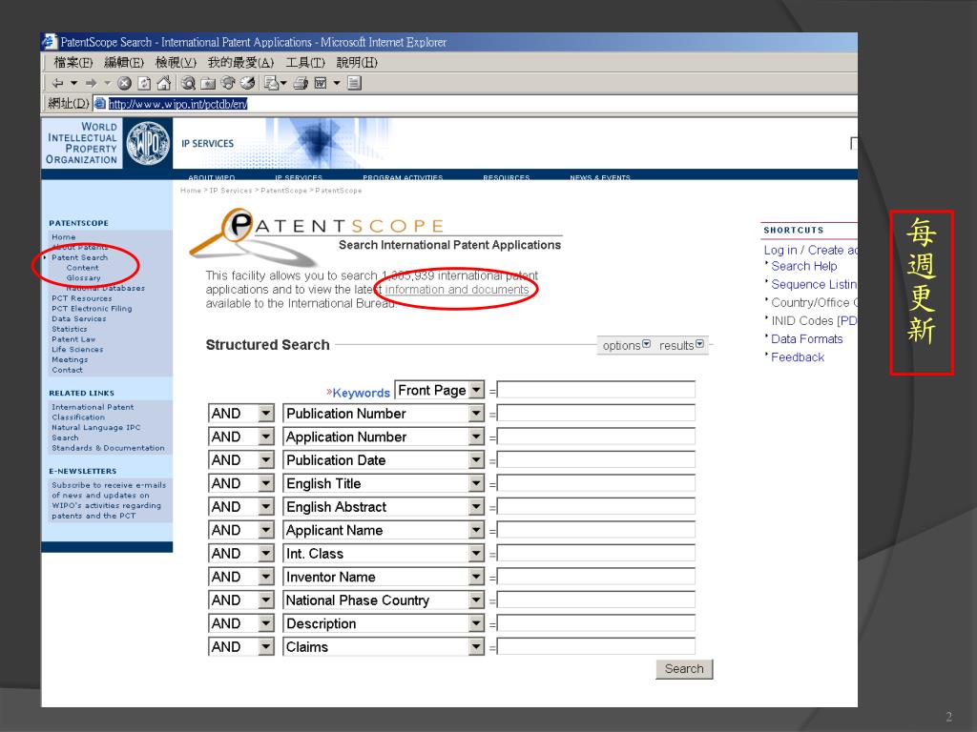Click Home in the sidebar
The height and width of the screenshot is (732, 977).
tap(64, 236)
